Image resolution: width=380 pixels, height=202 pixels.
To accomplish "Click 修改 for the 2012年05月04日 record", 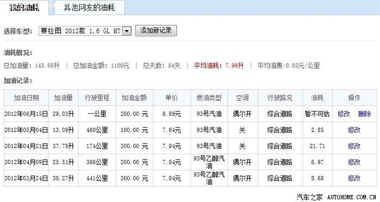I will coord(354,130).
